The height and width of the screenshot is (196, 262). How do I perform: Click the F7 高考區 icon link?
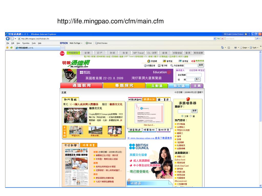pos(183,61)
